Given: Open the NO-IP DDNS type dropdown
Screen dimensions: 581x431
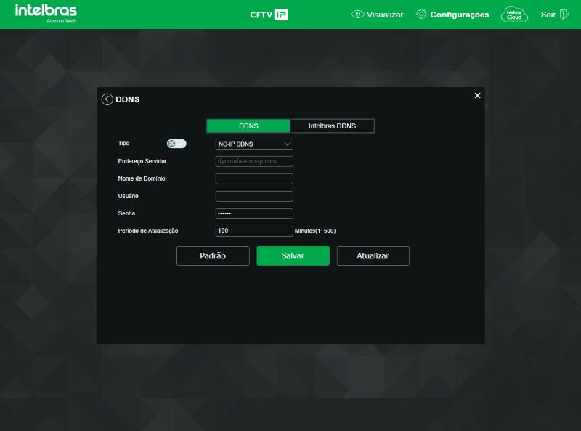Looking at the screenshot, I should 254,144.
